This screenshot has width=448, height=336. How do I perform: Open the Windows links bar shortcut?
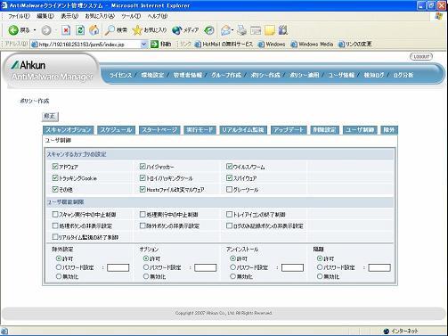[272, 45]
